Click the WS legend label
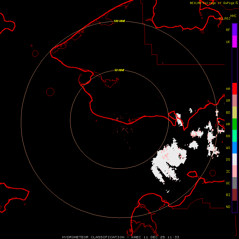This screenshot has height=239, width=239. (228, 148)
